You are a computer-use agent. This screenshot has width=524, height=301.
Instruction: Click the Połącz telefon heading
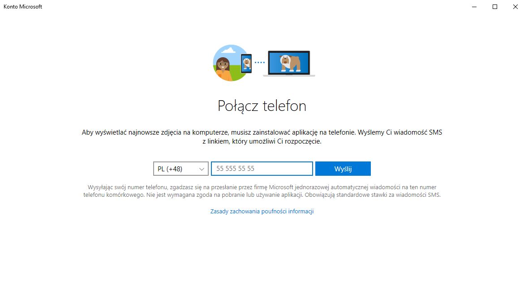262,106
